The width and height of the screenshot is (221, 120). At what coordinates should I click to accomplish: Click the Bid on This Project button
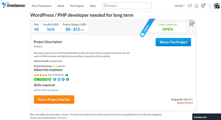pos(173,42)
